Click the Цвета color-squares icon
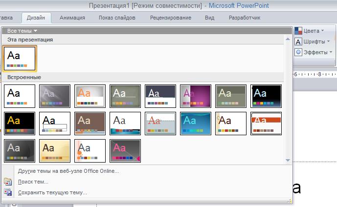Viewport: 337px width, 207px height. (x=298, y=31)
